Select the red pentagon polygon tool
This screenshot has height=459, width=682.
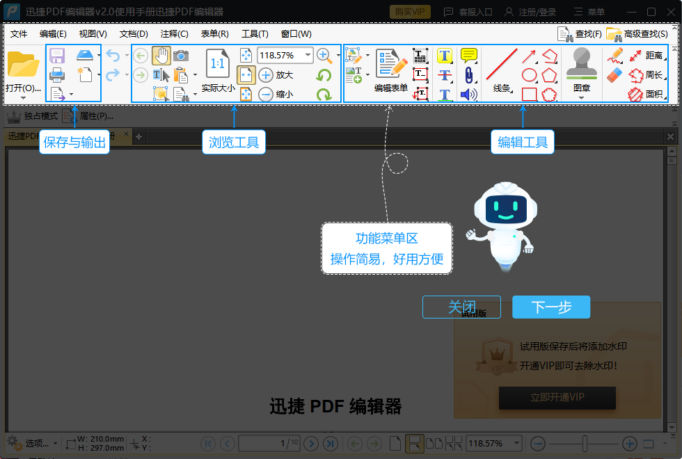pos(549,75)
